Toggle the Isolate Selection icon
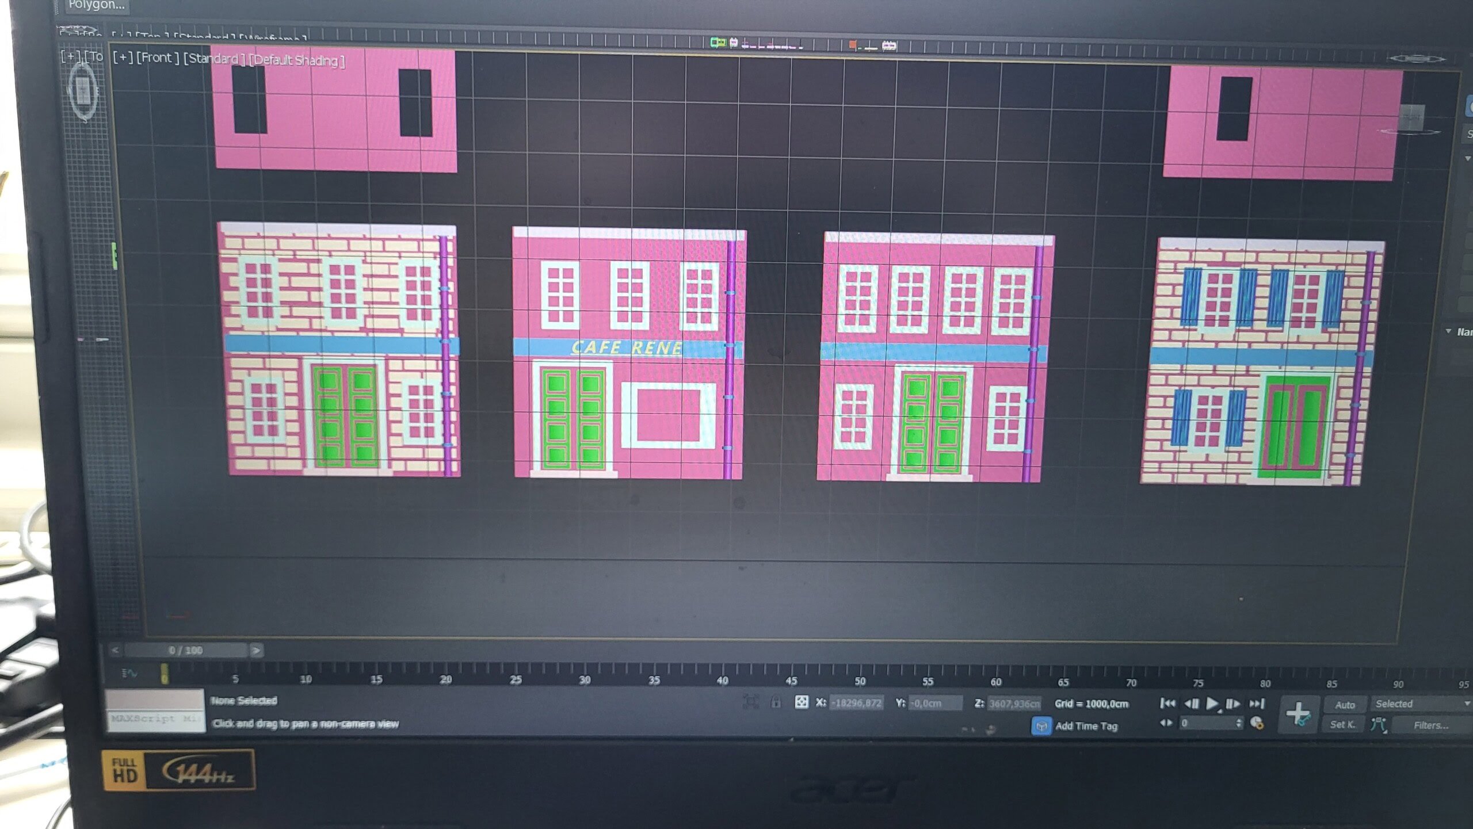 (x=750, y=701)
